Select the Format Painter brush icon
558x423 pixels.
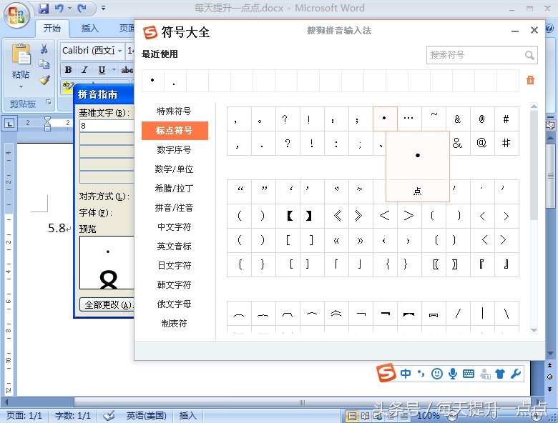click(x=44, y=80)
